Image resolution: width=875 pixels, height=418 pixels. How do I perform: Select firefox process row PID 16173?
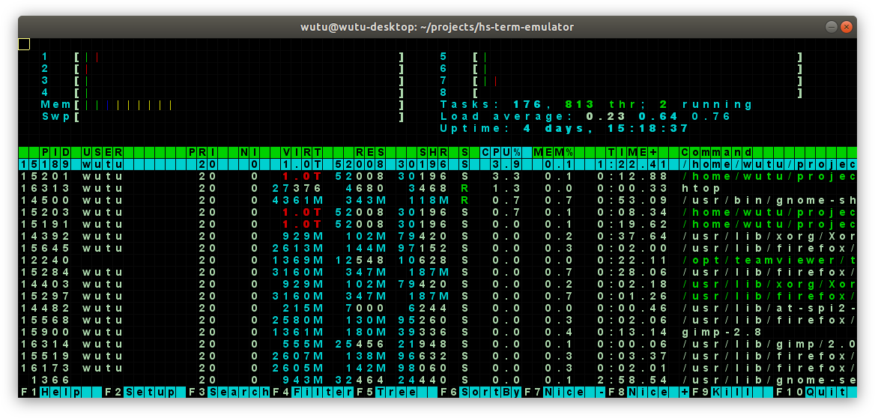pos(438,368)
